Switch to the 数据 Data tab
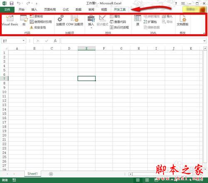The height and width of the screenshot is (183, 208). 78,10
